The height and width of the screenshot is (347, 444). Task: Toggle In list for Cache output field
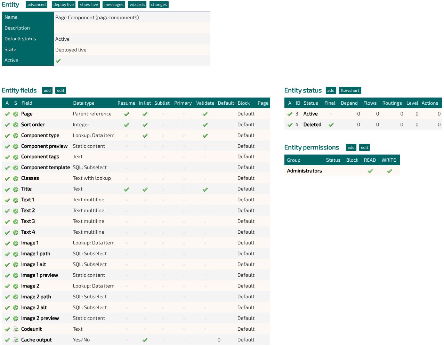[145, 340]
